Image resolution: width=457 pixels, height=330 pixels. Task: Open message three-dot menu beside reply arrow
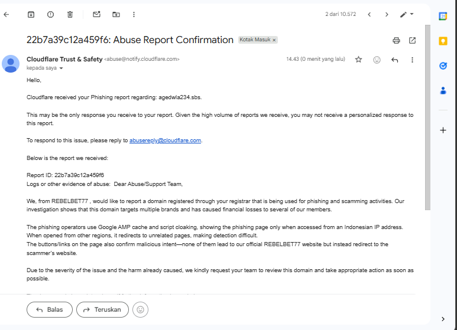[x=412, y=60]
